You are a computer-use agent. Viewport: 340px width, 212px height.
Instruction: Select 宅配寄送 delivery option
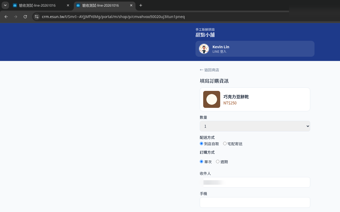[x=225, y=144]
